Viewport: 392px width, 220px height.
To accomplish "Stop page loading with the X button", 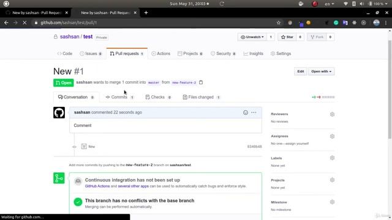I will 24,23.
